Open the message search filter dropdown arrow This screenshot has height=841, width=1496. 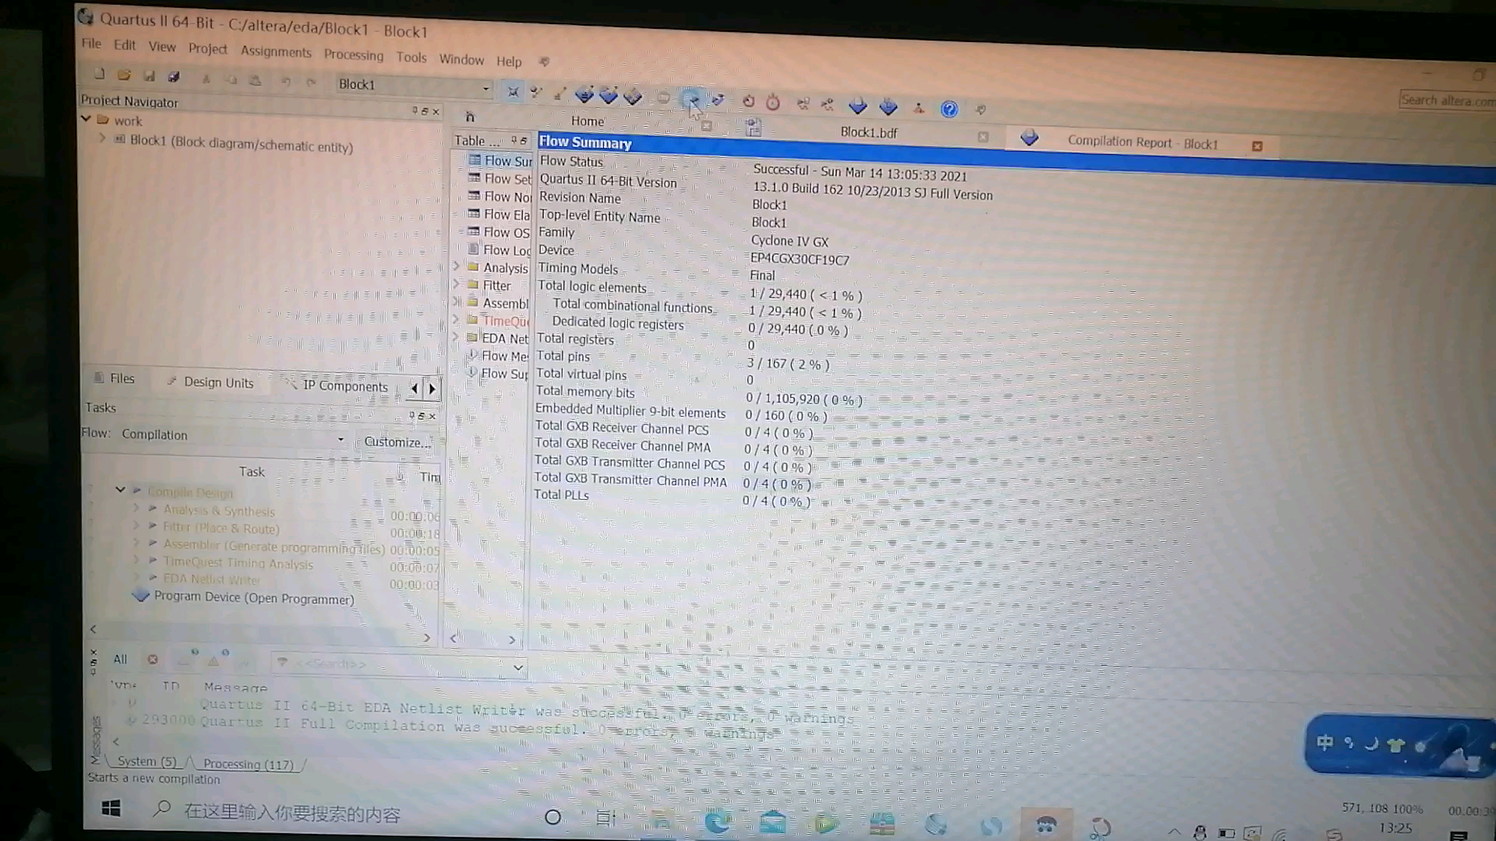pyautogui.click(x=518, y=667)
